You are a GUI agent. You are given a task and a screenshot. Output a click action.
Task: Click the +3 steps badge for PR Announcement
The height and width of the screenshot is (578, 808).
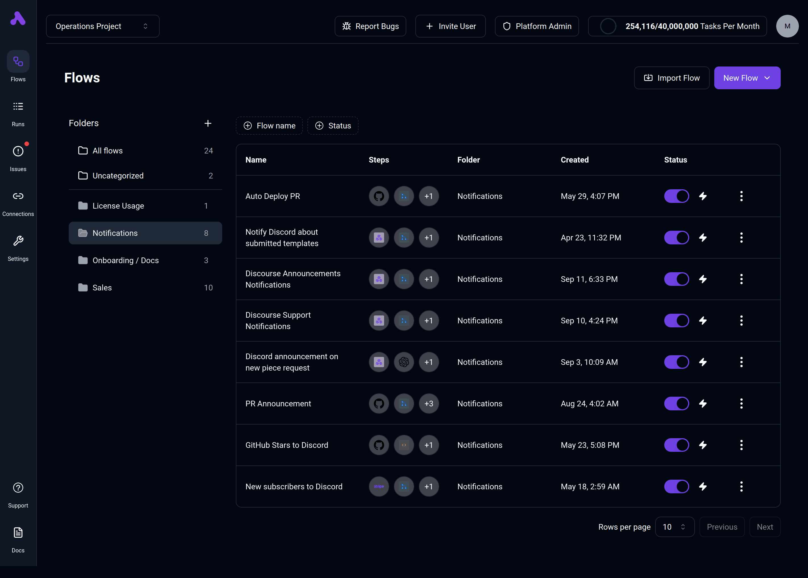click(429, 404)
